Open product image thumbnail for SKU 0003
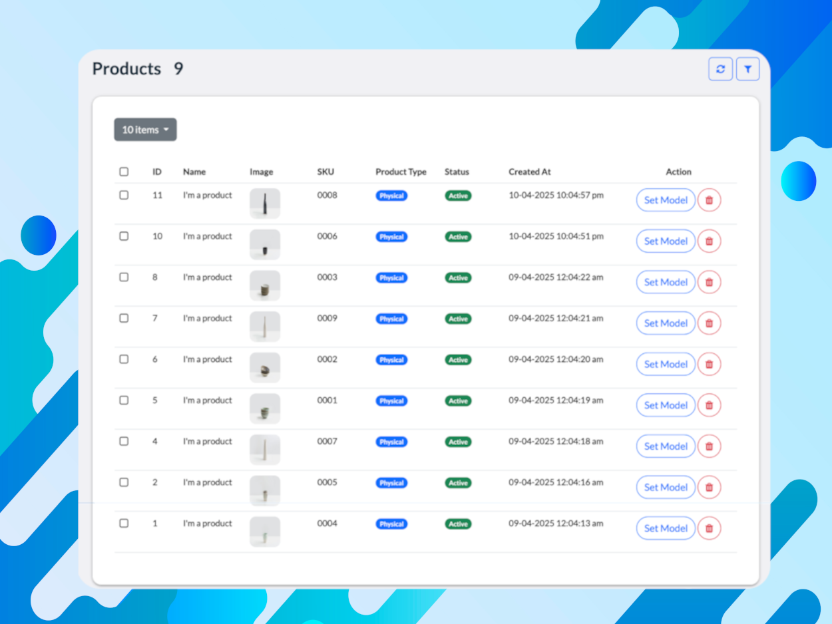 (265, 285)
